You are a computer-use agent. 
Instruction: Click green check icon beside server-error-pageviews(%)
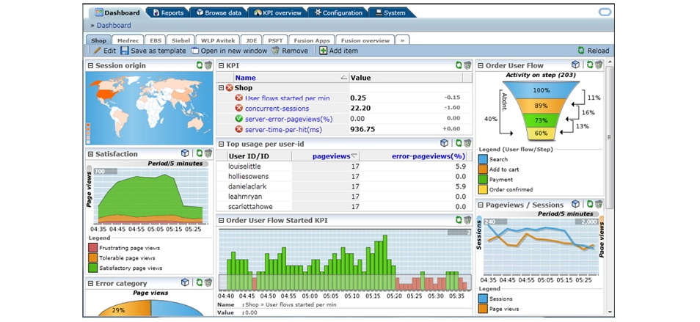(239, 119)
